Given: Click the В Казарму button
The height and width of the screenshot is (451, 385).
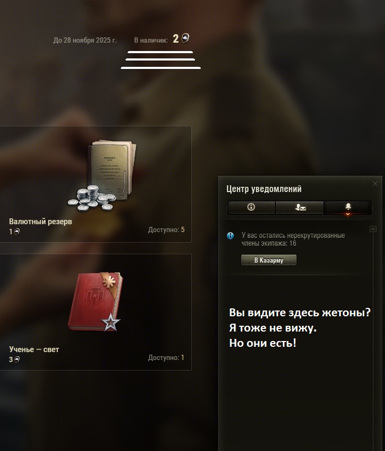Looking at the screenshot, I should click(269, 260).
